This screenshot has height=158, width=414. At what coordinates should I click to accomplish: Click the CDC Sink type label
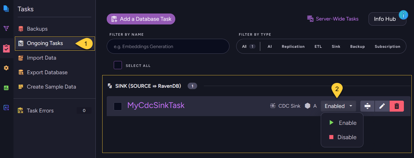(289, 106)
